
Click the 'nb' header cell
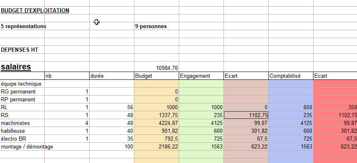click(67, 76)
